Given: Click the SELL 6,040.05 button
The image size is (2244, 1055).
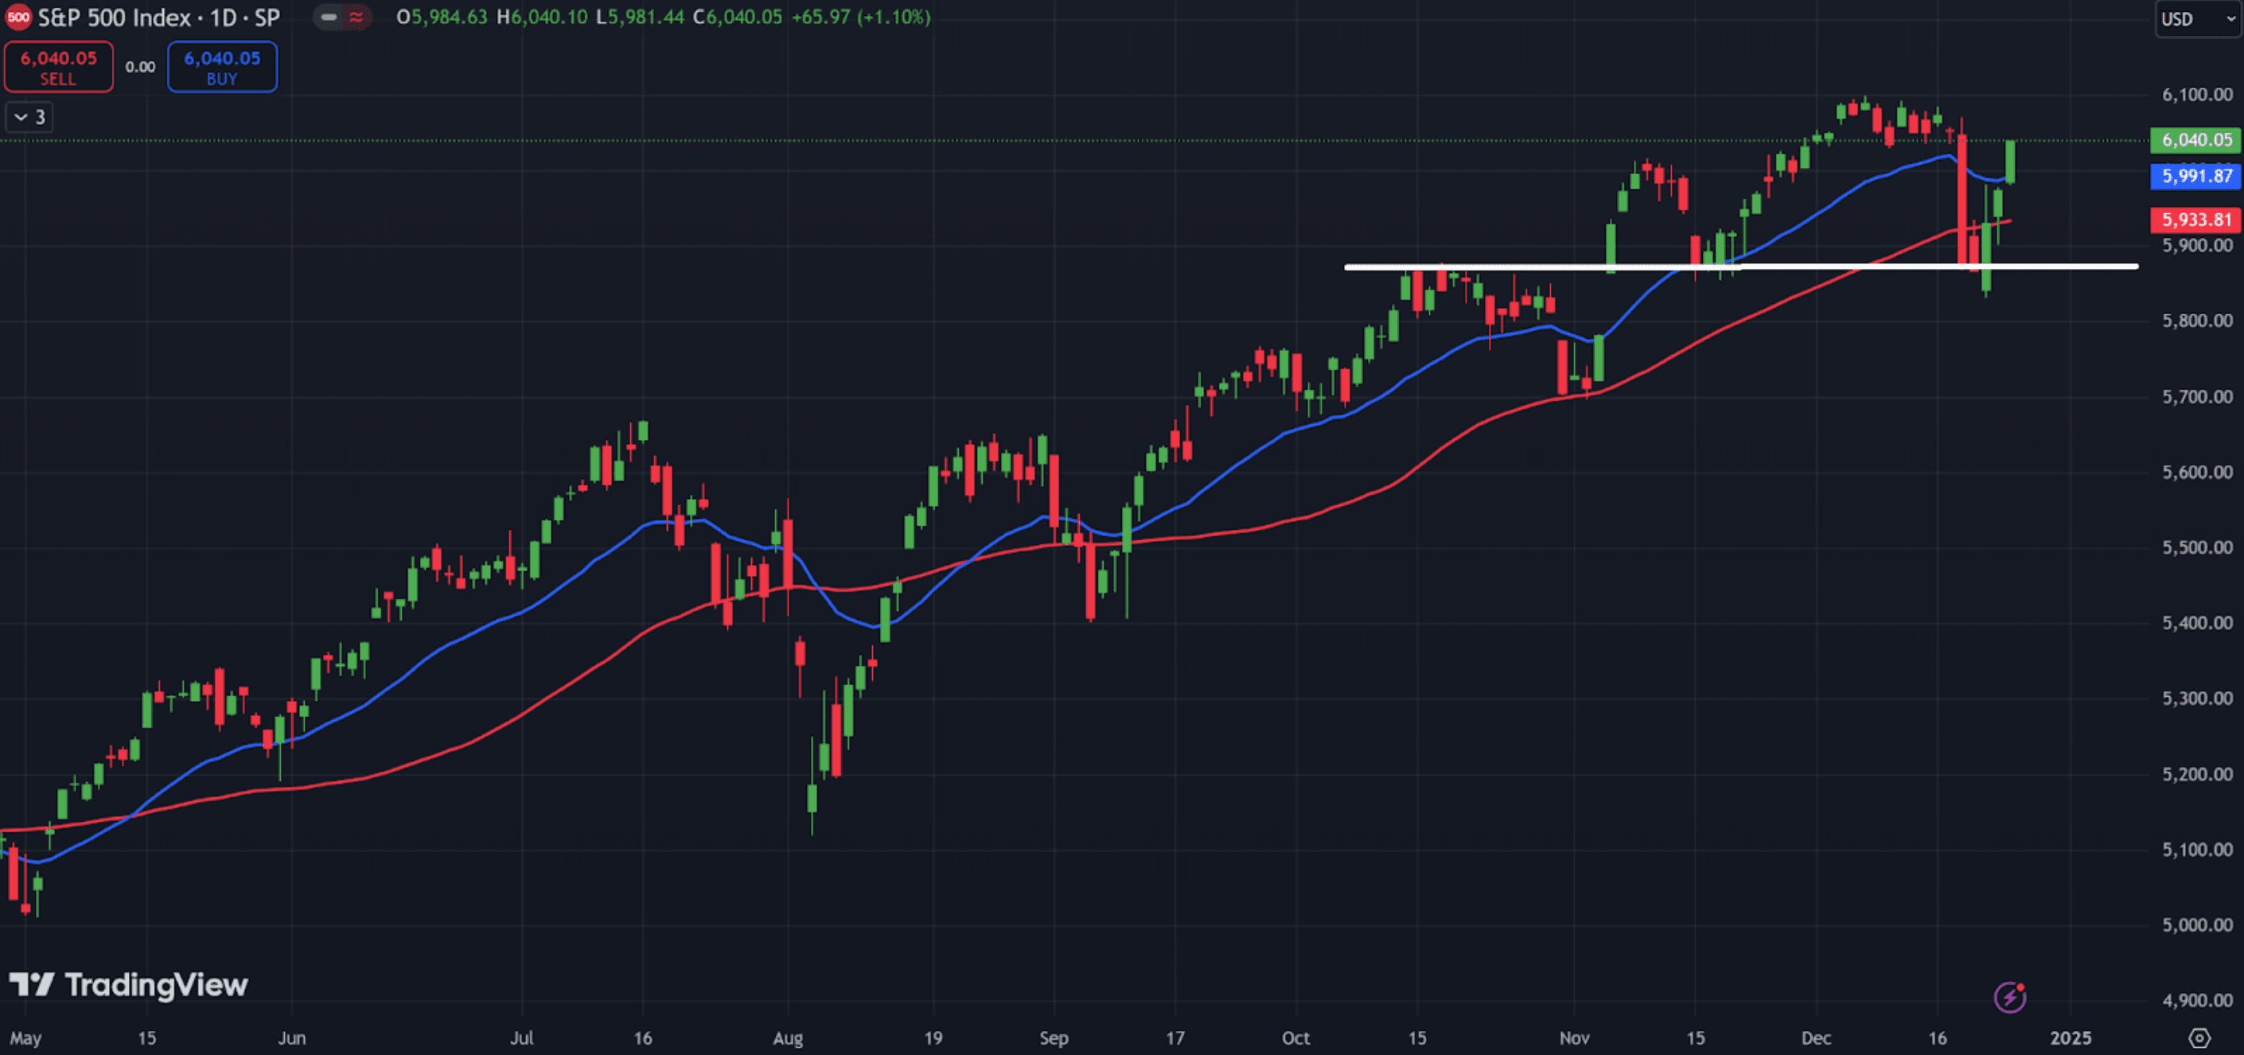Looking at the screenshot, I should click(x=58, y=67).
